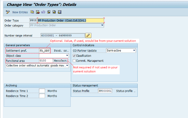188x118 pixels.
Task: Click the Undo Change arrow icon
Action: 43,12
